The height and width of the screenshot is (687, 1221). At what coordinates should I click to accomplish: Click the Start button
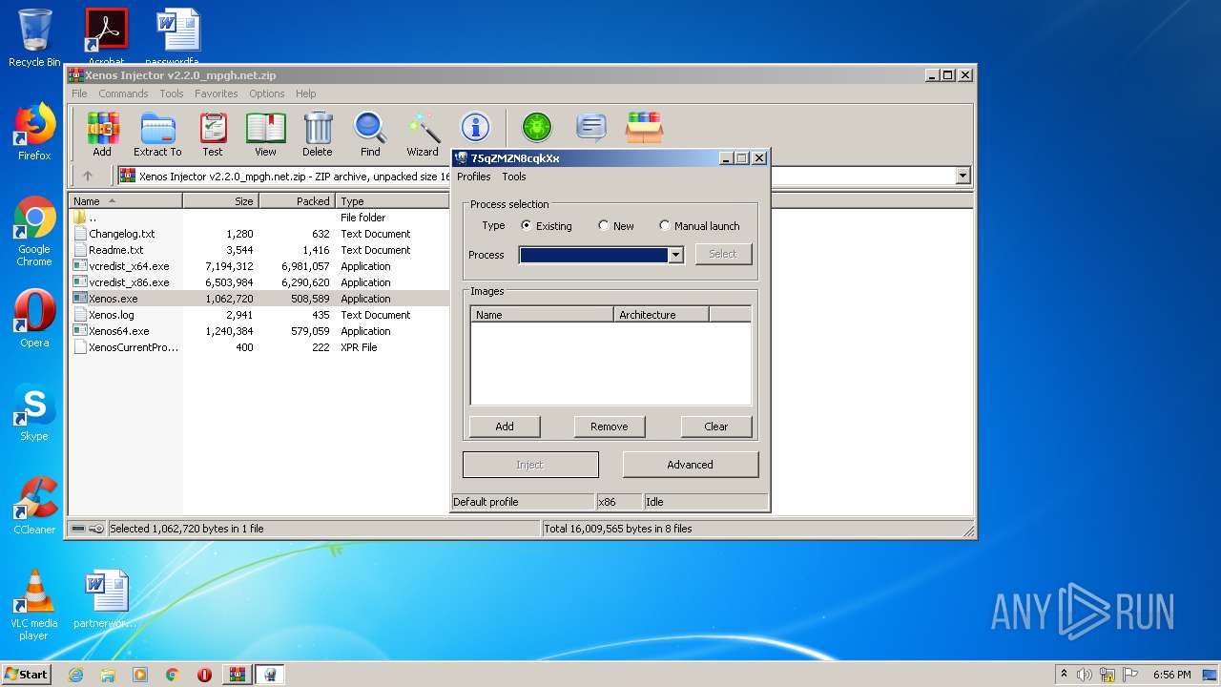[x=26, y=675]
